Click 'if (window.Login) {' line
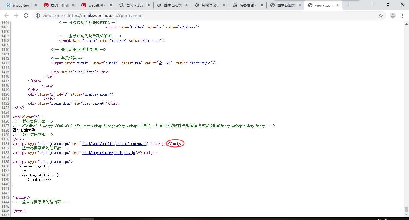This screenshot has height=220, width=409. click(31, 166)
